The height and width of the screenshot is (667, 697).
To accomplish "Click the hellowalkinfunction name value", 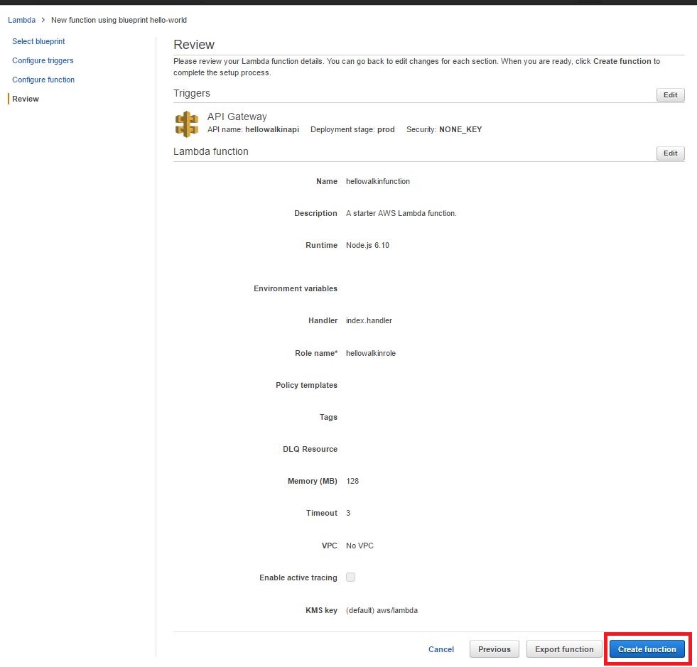I will tap(377, 181).
